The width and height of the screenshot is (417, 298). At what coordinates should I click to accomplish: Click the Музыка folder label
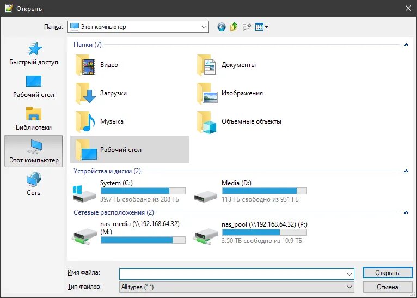pos(112,121)
